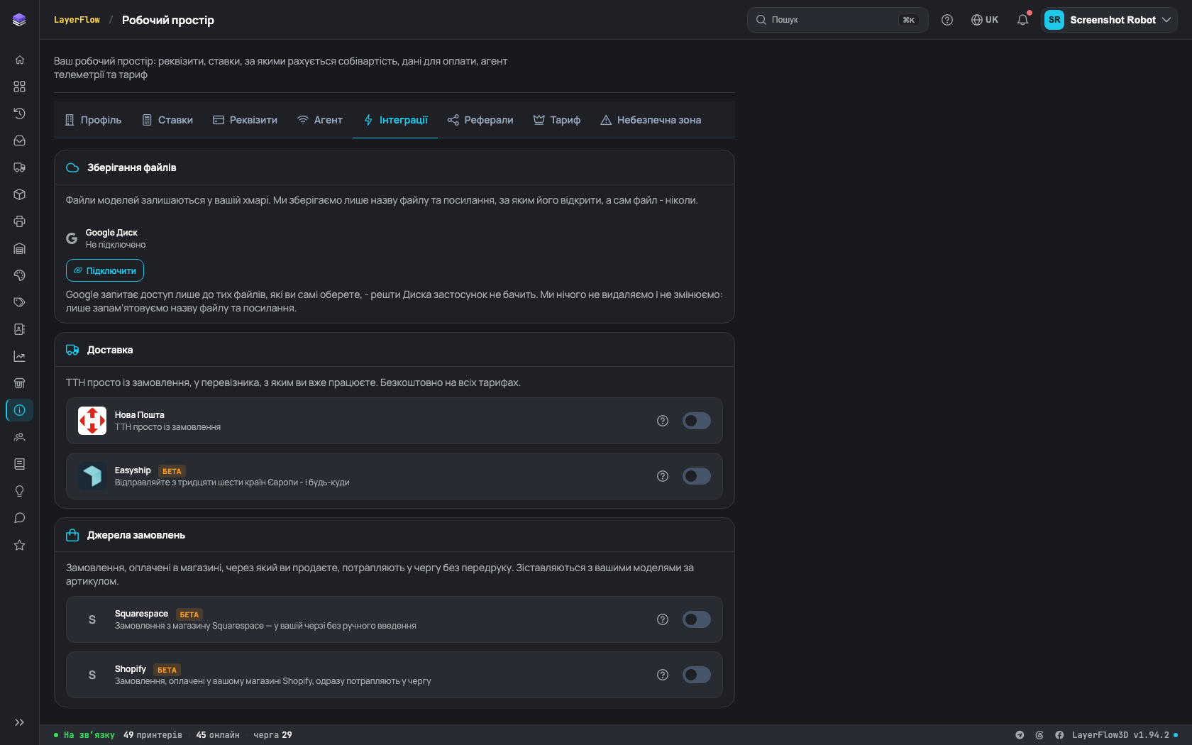1192x745 pixels.
Task: Open the storefront icon in sidebar
Action: 19,383
